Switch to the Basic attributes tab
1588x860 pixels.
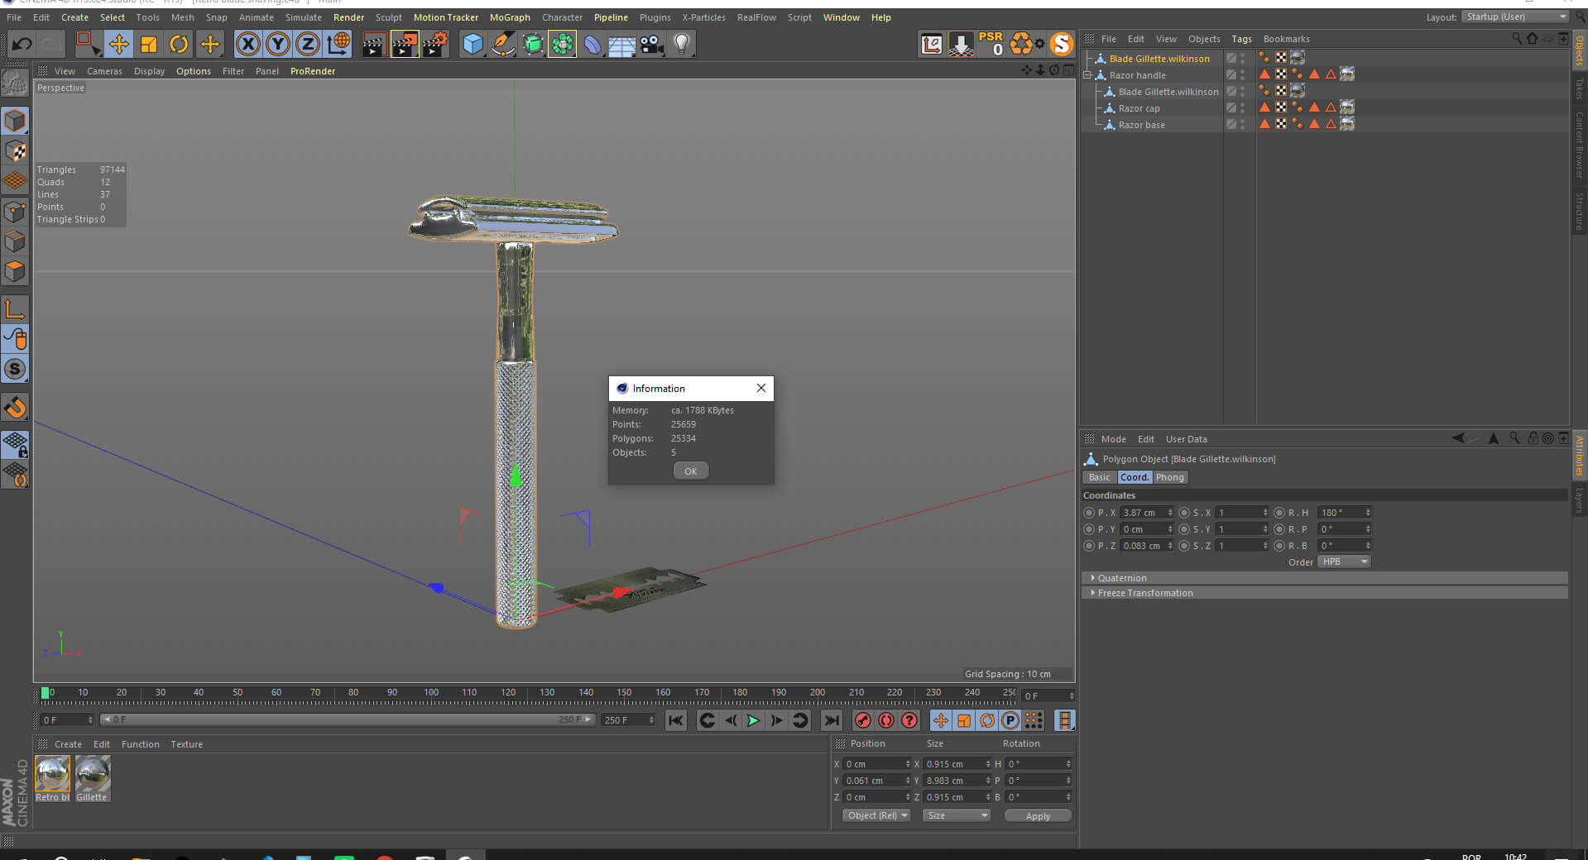tap(1099, 477)
